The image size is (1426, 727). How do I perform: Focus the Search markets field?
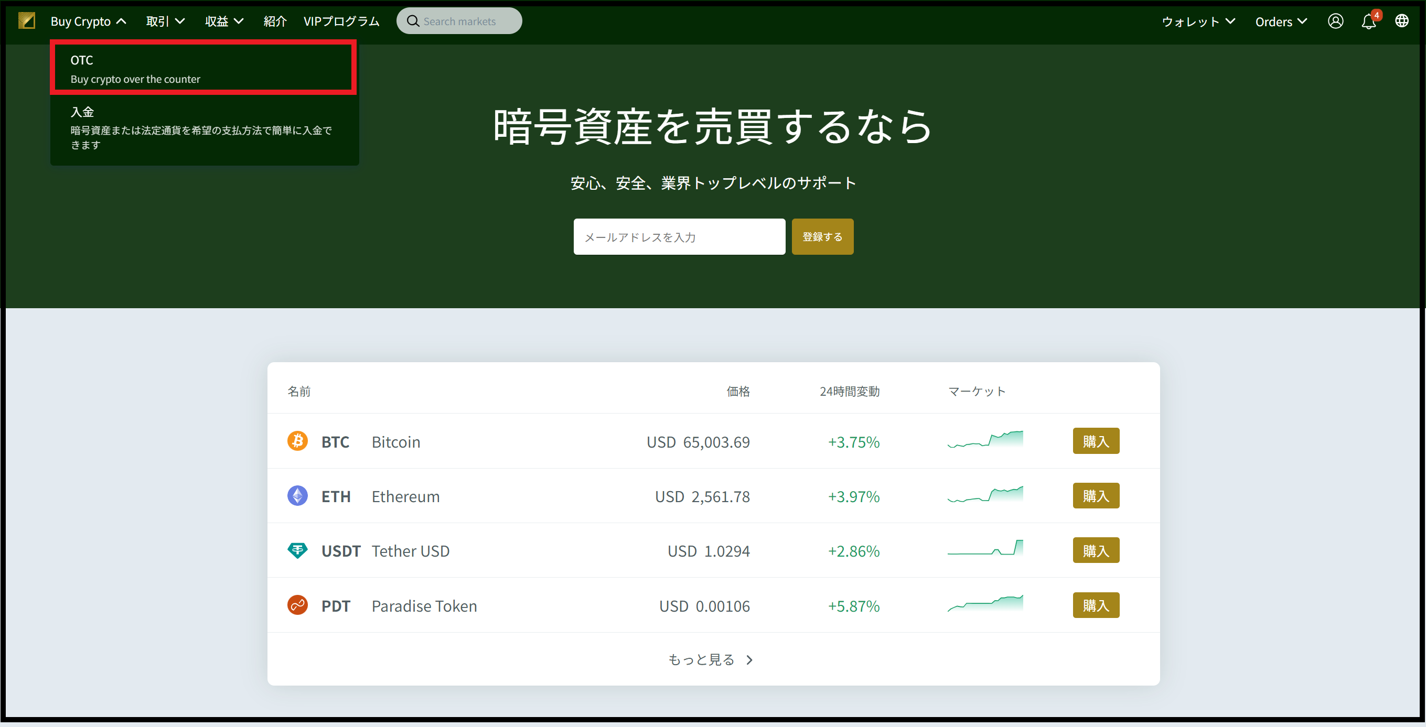pos(459,21)
